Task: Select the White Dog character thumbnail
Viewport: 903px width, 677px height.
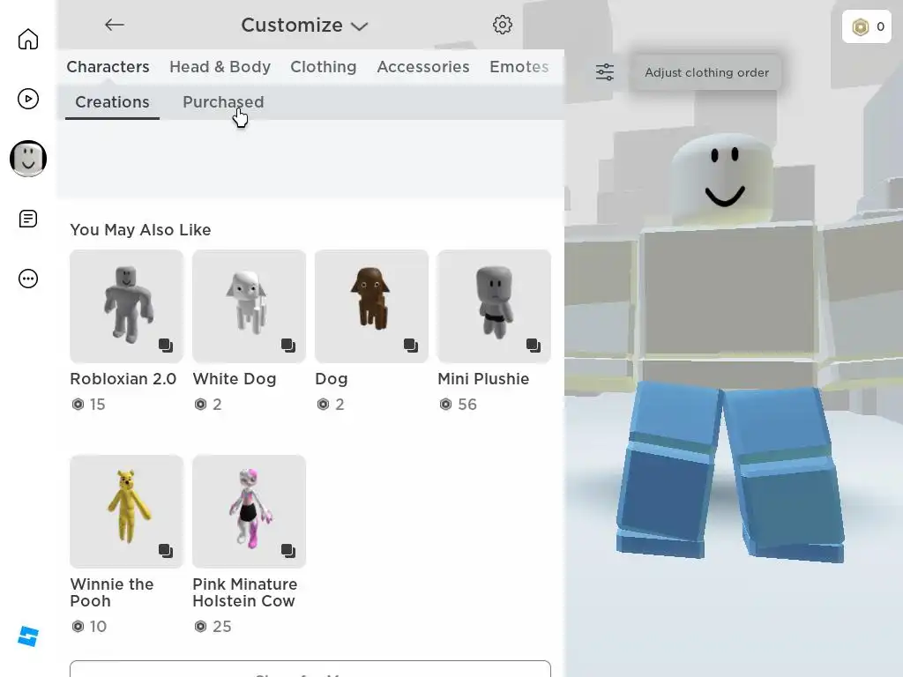Action: [x=249, y=306]
